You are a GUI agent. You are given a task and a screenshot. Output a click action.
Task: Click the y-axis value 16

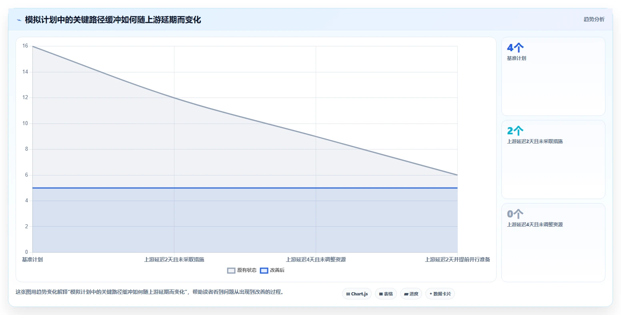(25, 46)
